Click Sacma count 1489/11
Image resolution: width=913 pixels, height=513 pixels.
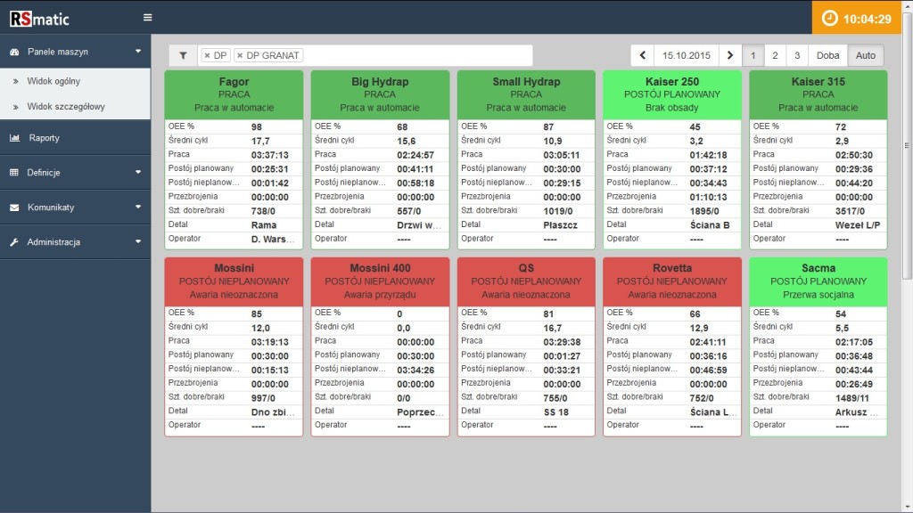tap(851, 398)
